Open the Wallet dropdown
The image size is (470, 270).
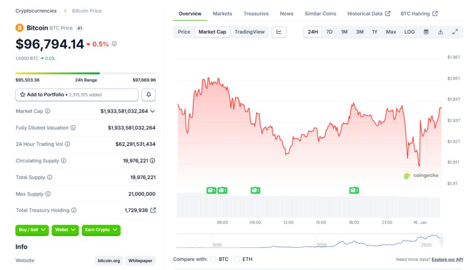click(x=65, y=230)
